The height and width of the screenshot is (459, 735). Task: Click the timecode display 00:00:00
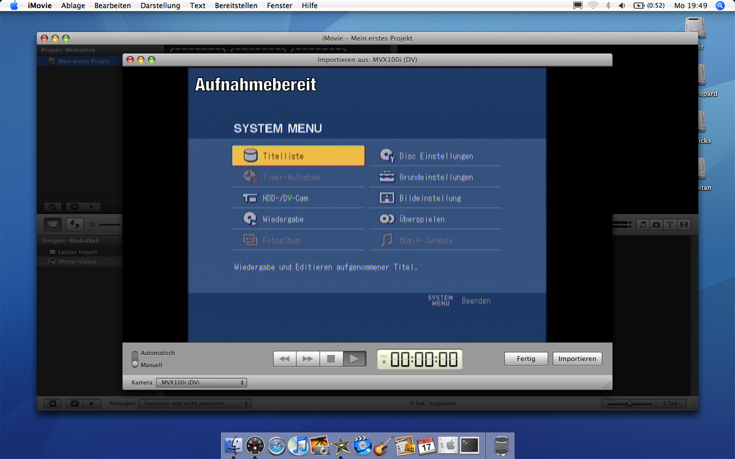[x=420, y=359]
